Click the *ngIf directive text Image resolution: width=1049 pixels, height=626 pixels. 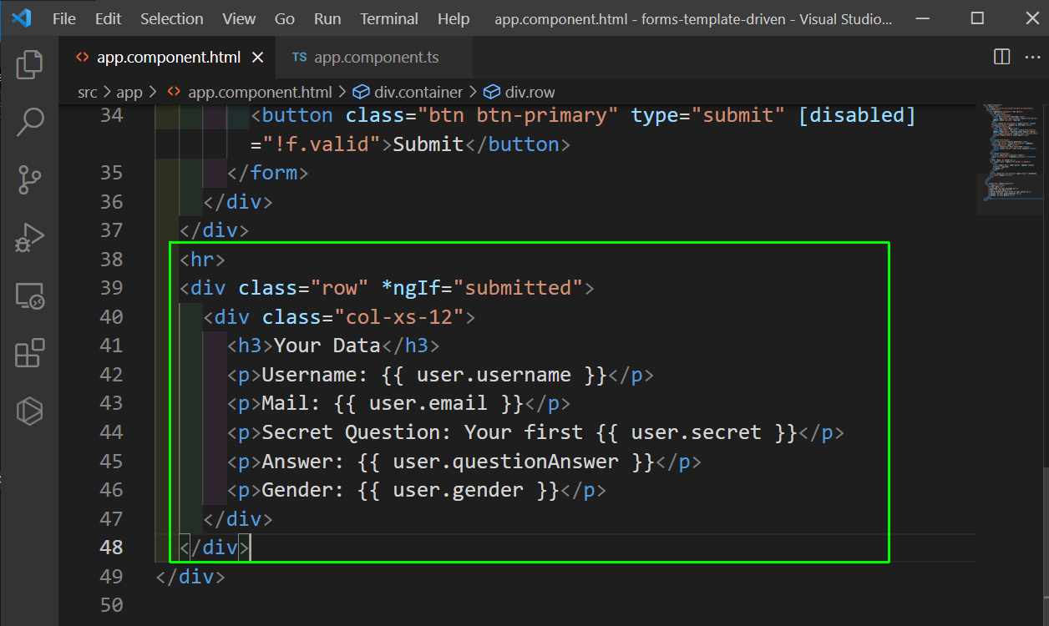(411, 288)
